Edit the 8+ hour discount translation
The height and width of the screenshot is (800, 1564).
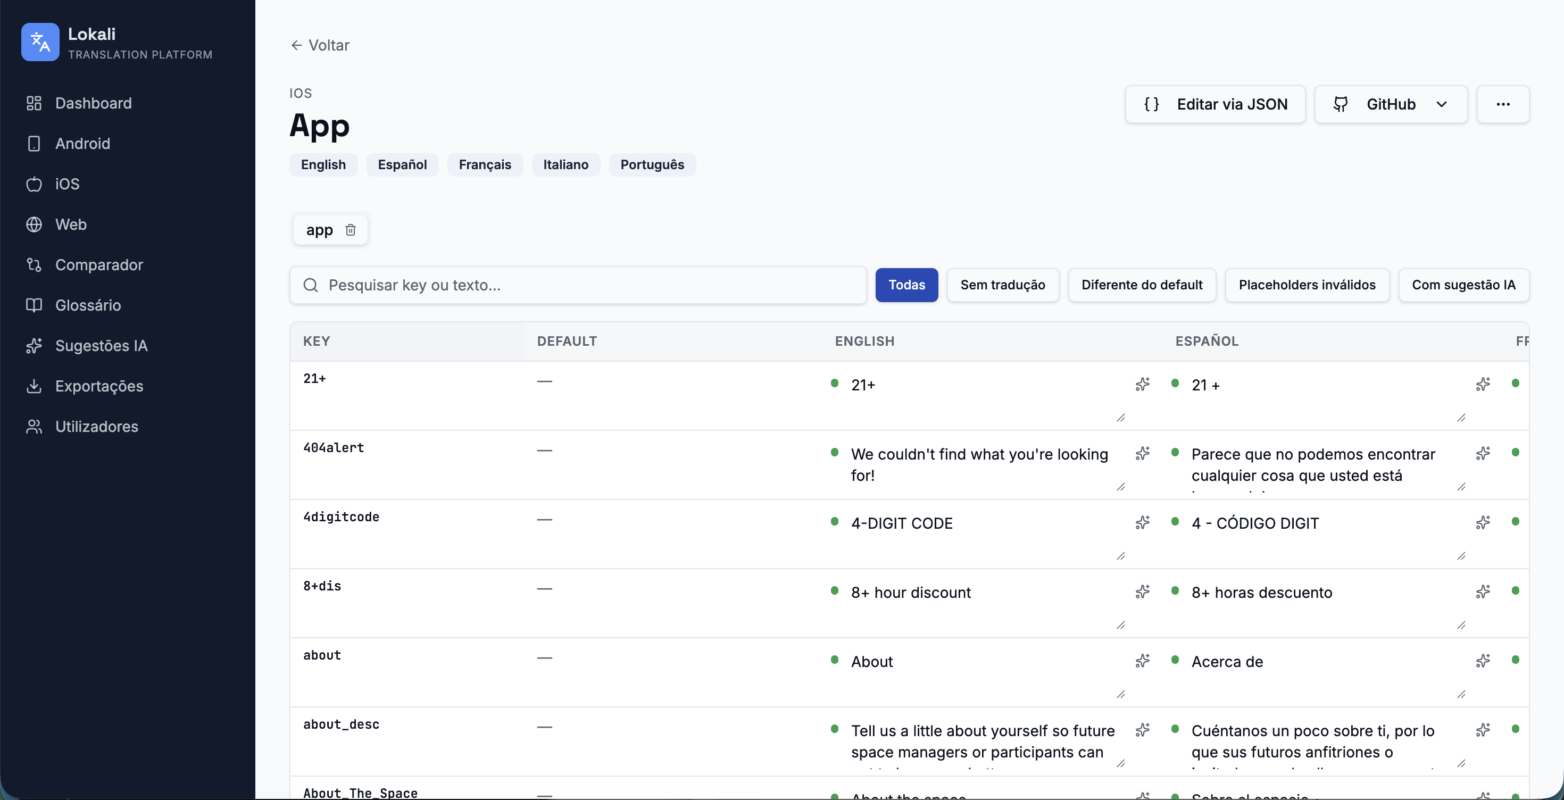pyautogui.click(x=986, y=605)
